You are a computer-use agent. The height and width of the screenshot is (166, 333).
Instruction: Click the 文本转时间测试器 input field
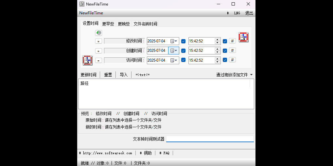[210, 139]
